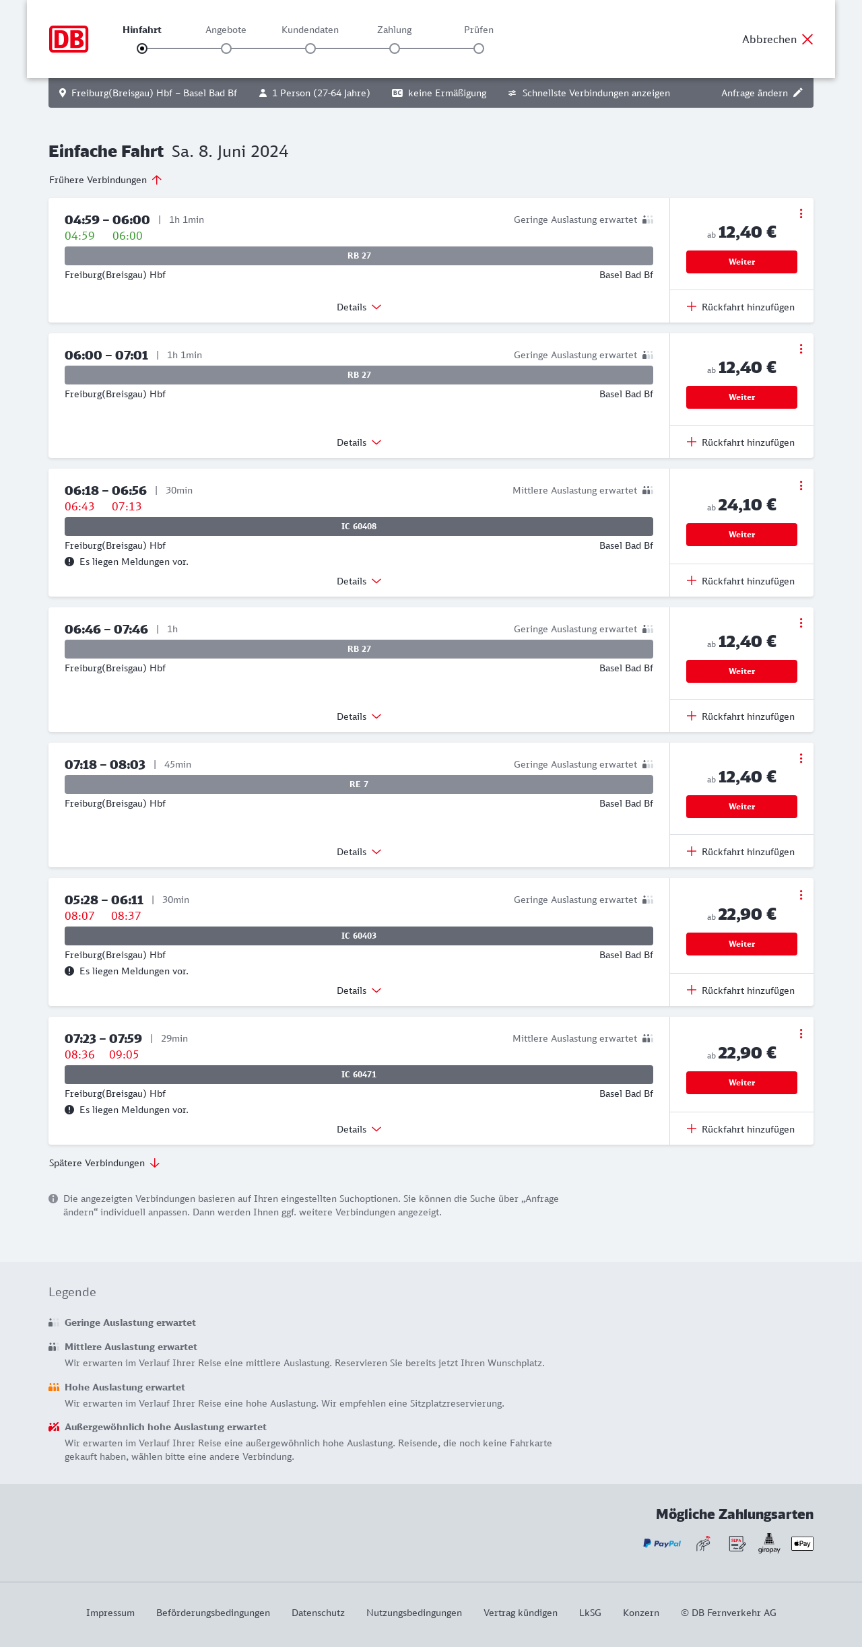This screenshot has height=1647, width=862.
Task: Open the Hinfahrt step label
Action: tap(142, 30)
